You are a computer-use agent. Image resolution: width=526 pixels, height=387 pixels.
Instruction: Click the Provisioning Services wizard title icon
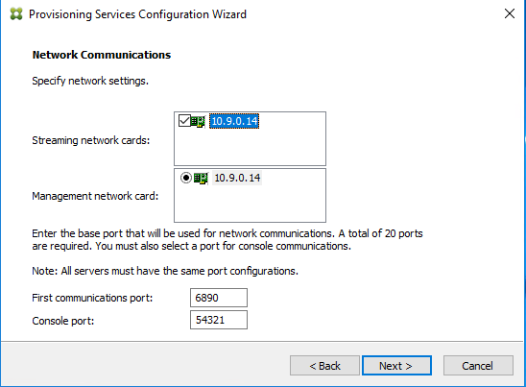(16, 14)
